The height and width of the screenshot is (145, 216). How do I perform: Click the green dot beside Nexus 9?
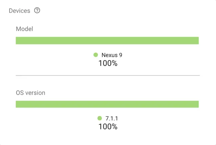pos(96,55)
